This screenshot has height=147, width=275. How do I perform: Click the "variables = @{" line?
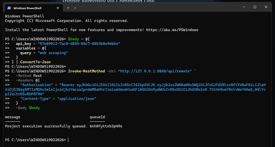coord(31,48)
